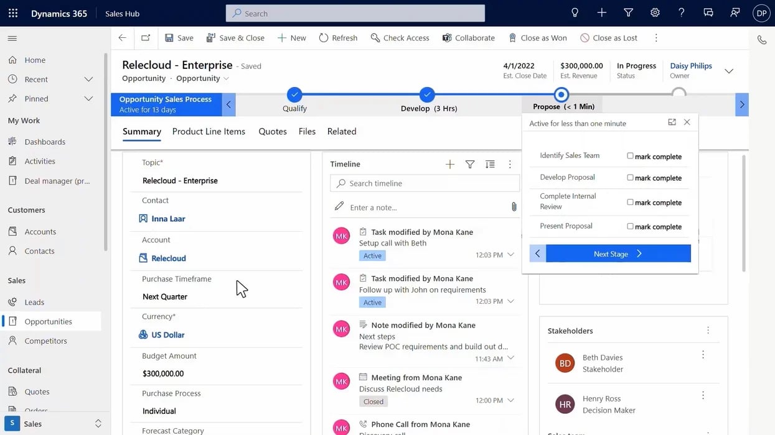Check mark complete for Develop Proposal
This screenshot has width=775, height=435.
[631, 177]
